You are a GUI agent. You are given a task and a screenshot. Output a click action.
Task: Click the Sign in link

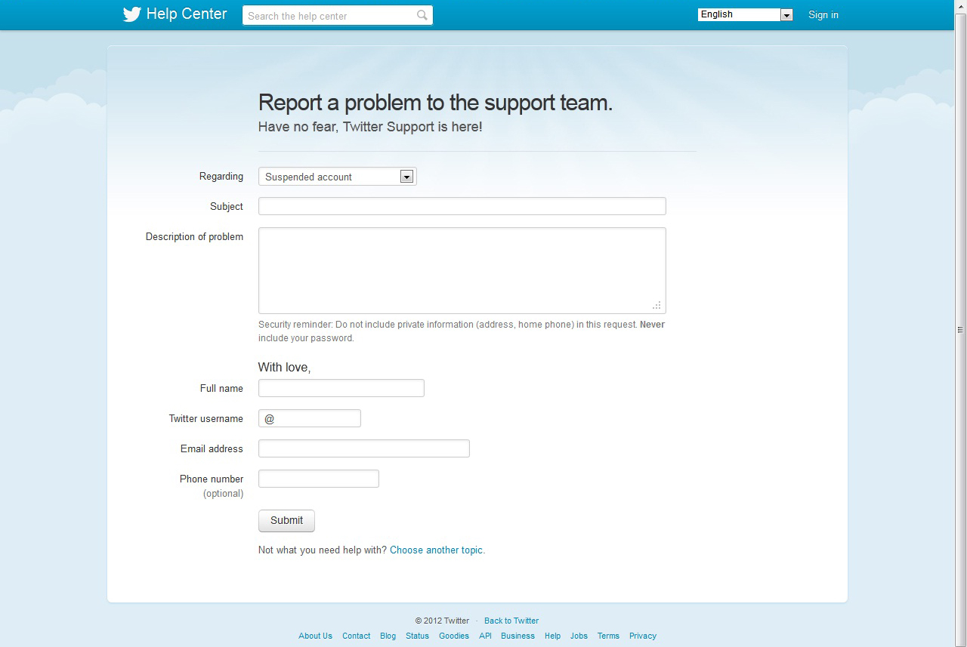tap(823, 14)
